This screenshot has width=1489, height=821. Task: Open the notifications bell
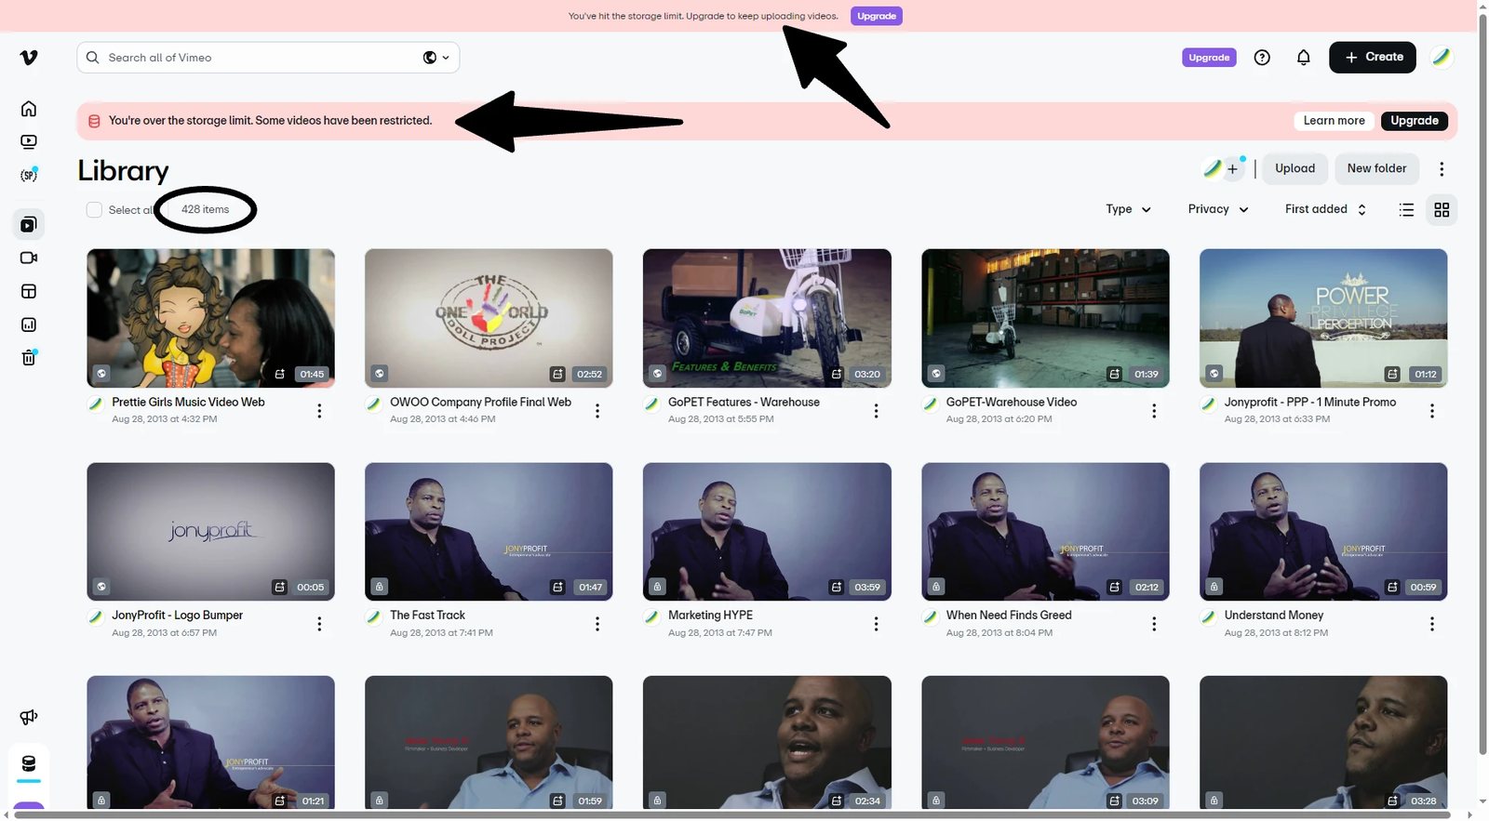pos(1304,58)
